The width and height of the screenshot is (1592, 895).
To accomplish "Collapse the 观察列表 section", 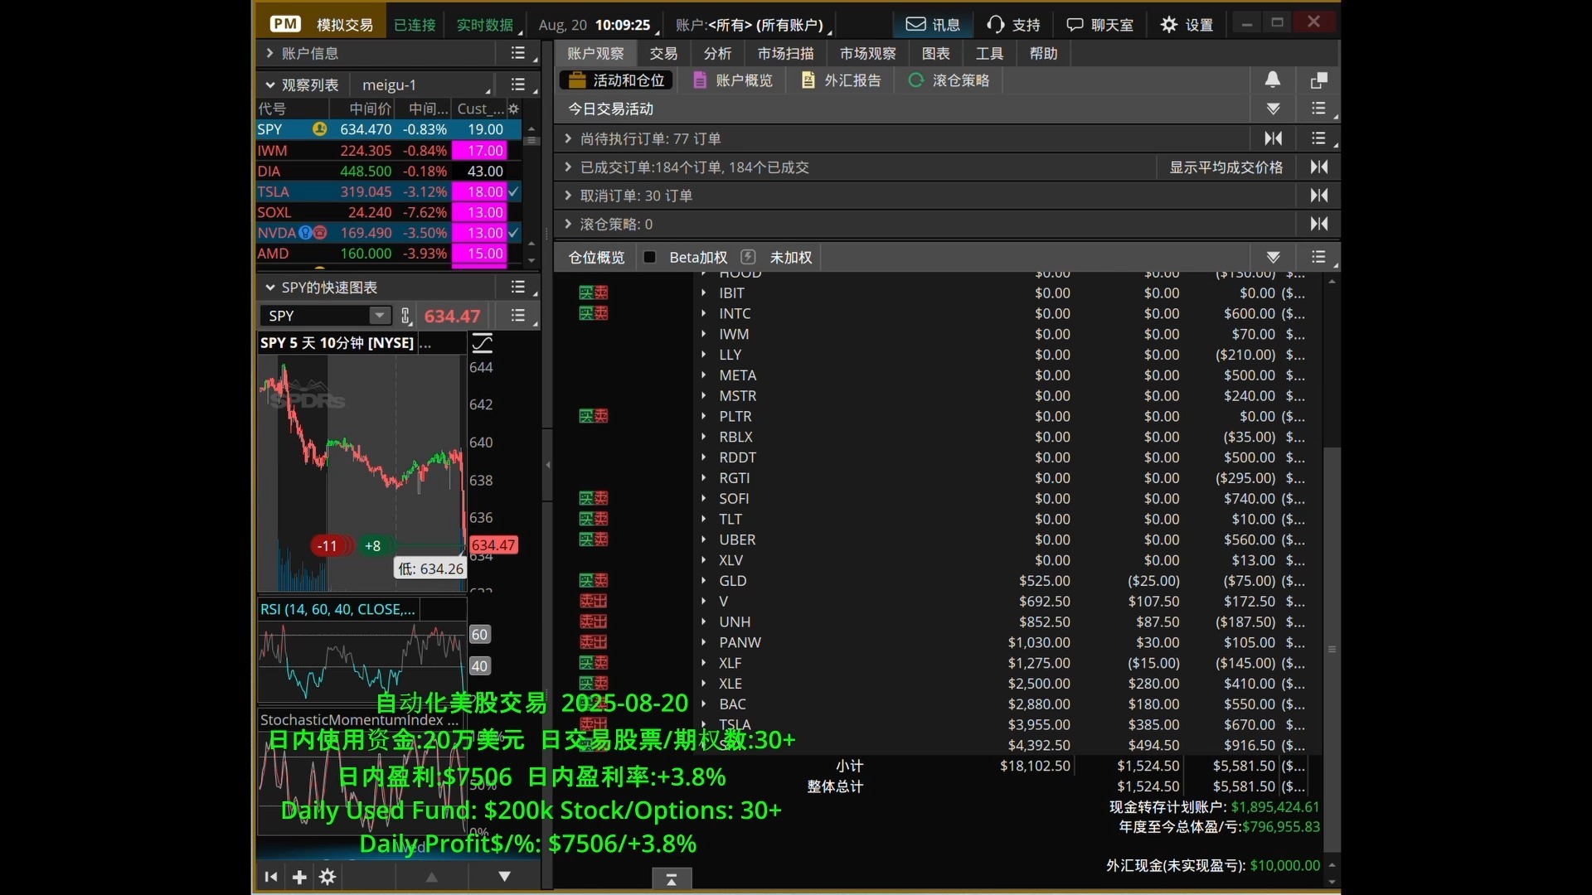I will point(269,85).
